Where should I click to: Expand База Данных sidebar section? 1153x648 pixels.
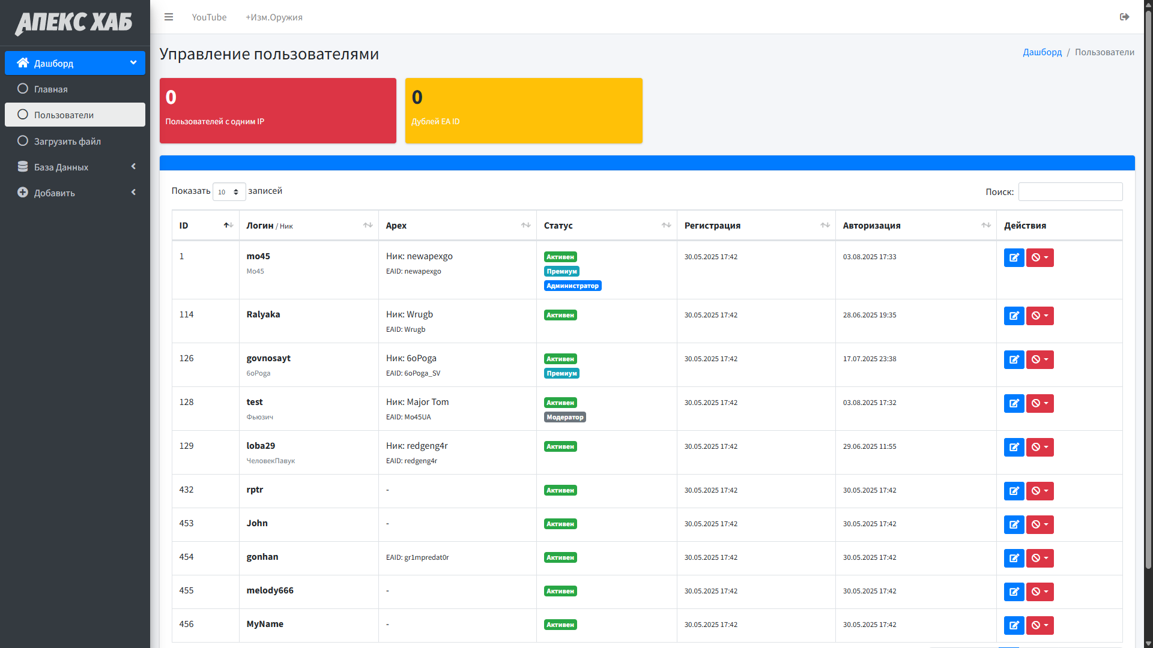click(75, 167)
